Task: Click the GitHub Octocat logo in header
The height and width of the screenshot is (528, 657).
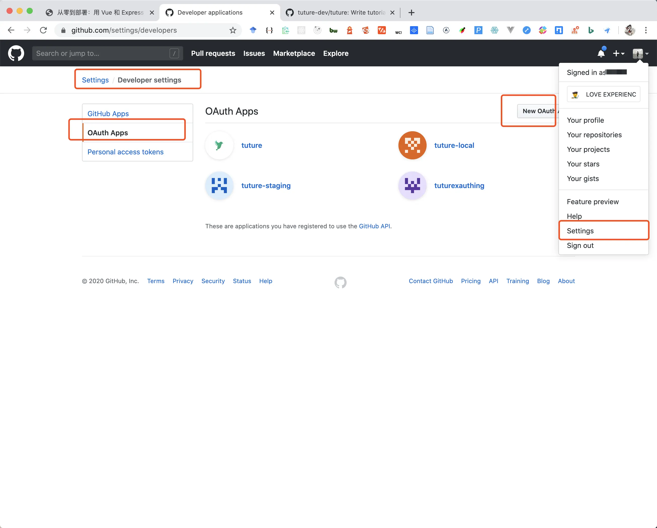Action: click(16, 53)
